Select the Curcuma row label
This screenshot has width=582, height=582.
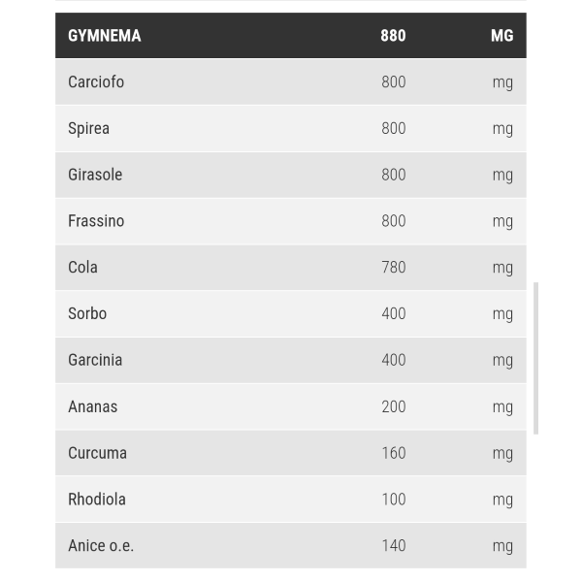(x=97, y=453)
